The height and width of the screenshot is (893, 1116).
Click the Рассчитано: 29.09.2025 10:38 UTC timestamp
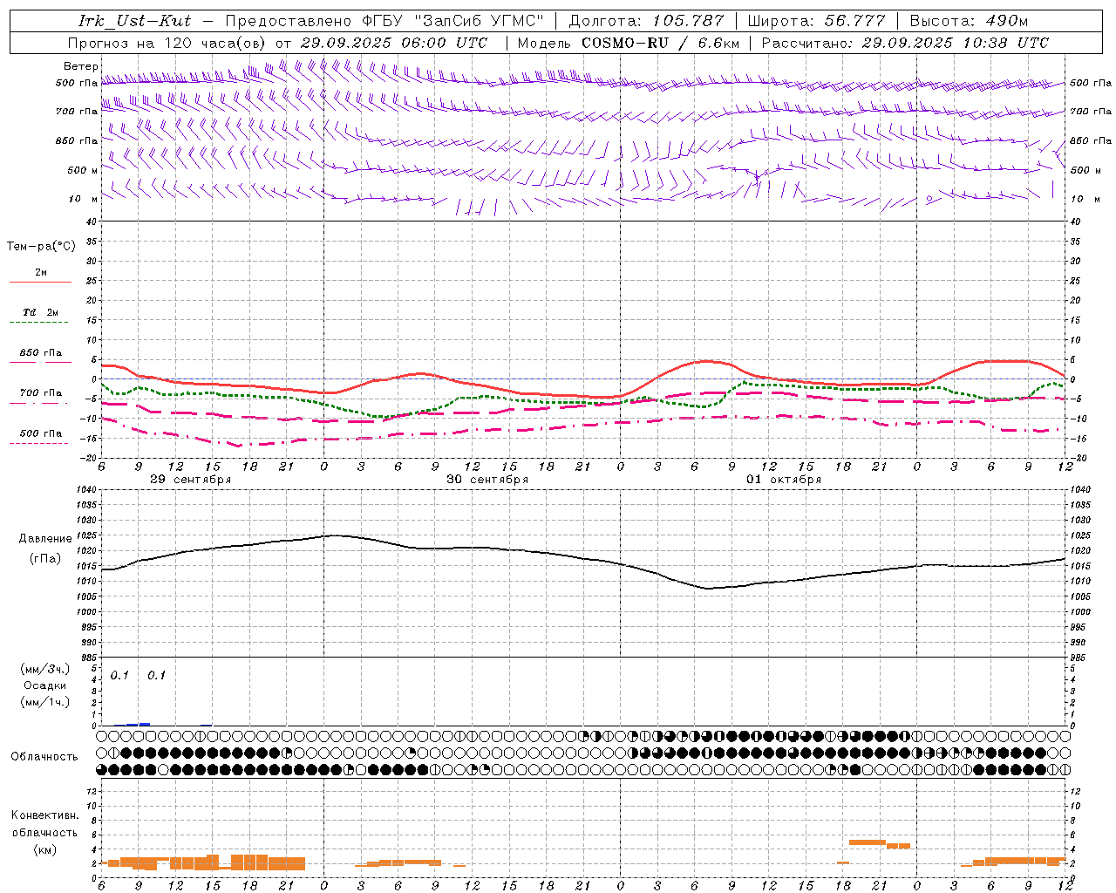tap(905, 43)
